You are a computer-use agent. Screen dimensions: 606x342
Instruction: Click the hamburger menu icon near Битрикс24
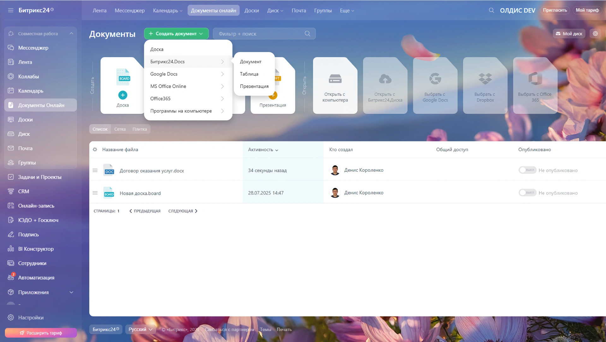[11, 10]
